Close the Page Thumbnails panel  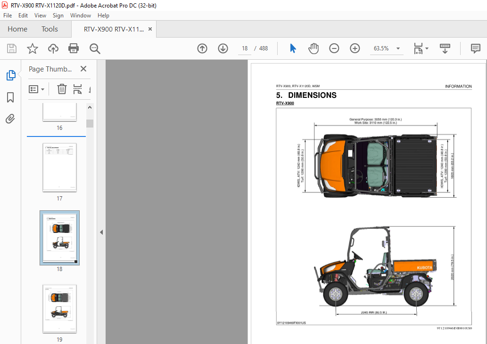click(x=83, y=69)
